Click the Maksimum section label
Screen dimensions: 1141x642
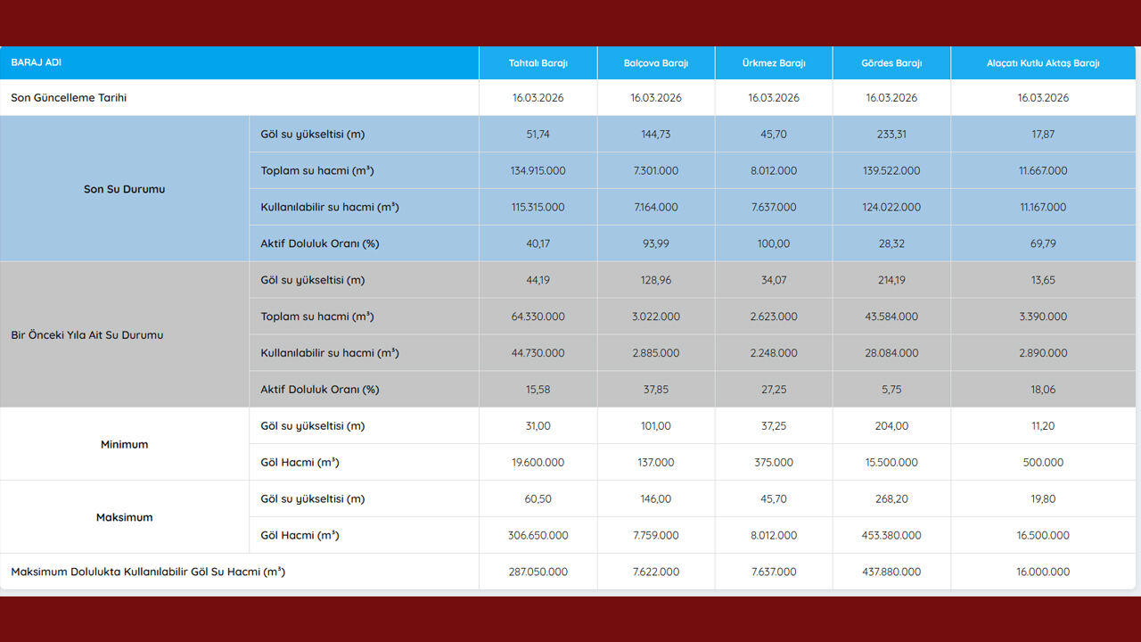click(124, 517)
